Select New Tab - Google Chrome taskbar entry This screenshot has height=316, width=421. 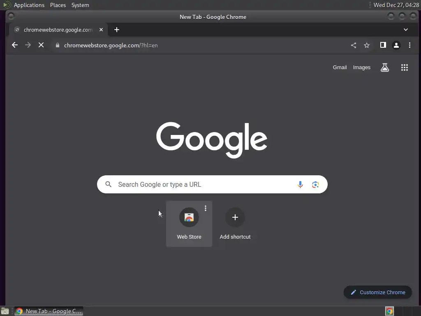(x=49, y=311)
